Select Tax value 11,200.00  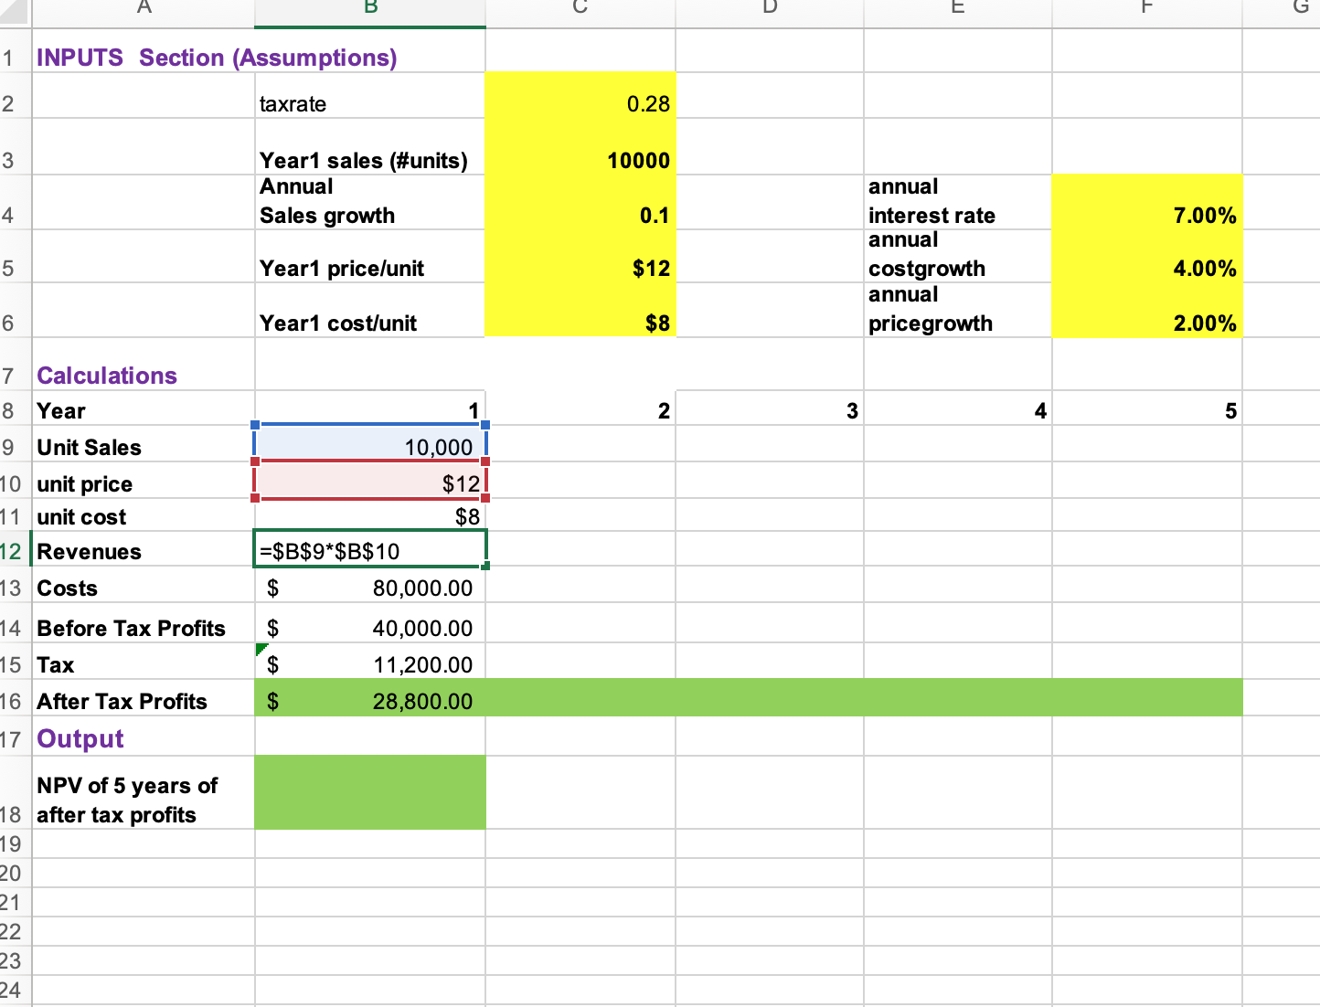click(x=370, y=662)
